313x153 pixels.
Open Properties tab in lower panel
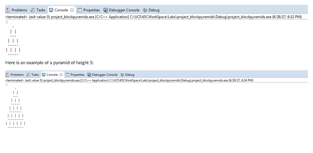pos(75,75)
